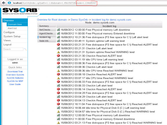Open Demo SysOrb breadcrumb link
167x125 pixels.
(x=79, y=20)
